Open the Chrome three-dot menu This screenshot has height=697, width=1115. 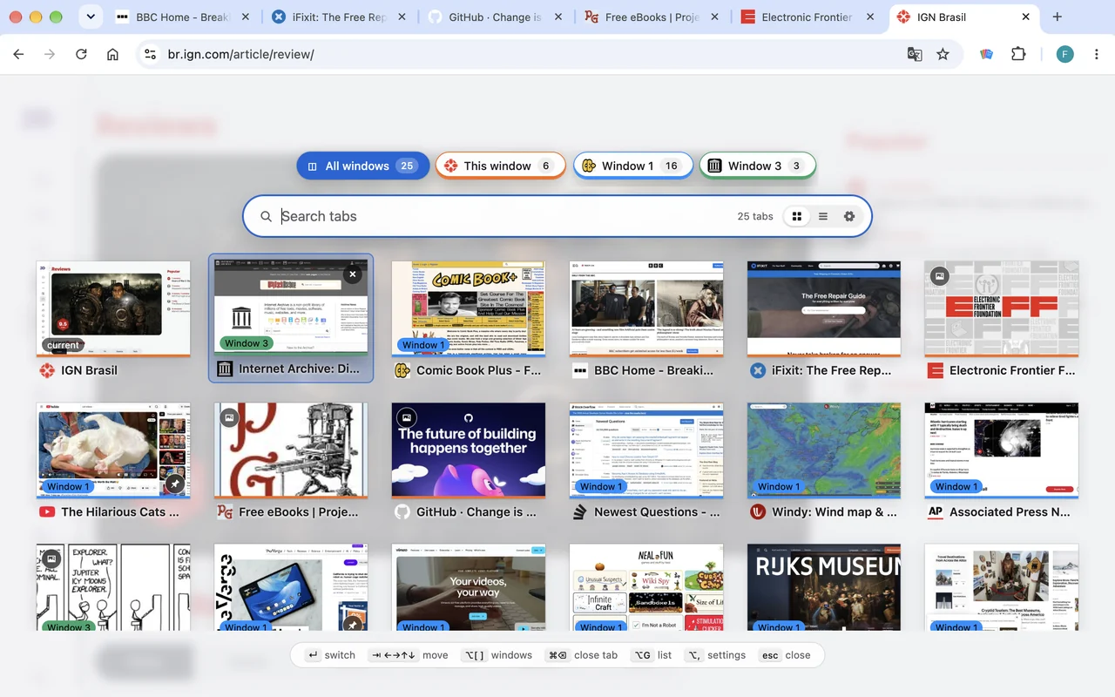(1095, 54)
